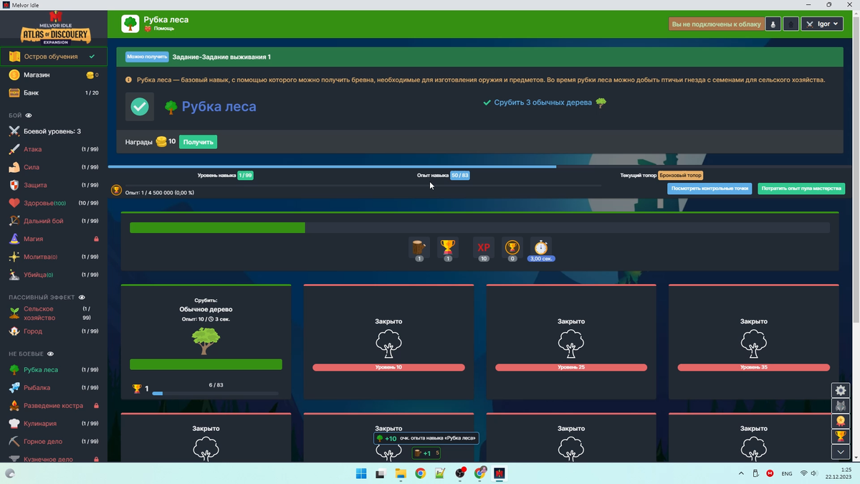The image size is (860, 484).
Task: Click the log reward icon
Action: click(x=419, y=247)
